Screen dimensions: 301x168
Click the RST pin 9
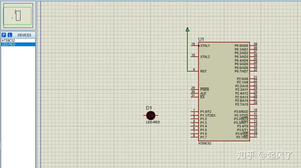(194, 71)
